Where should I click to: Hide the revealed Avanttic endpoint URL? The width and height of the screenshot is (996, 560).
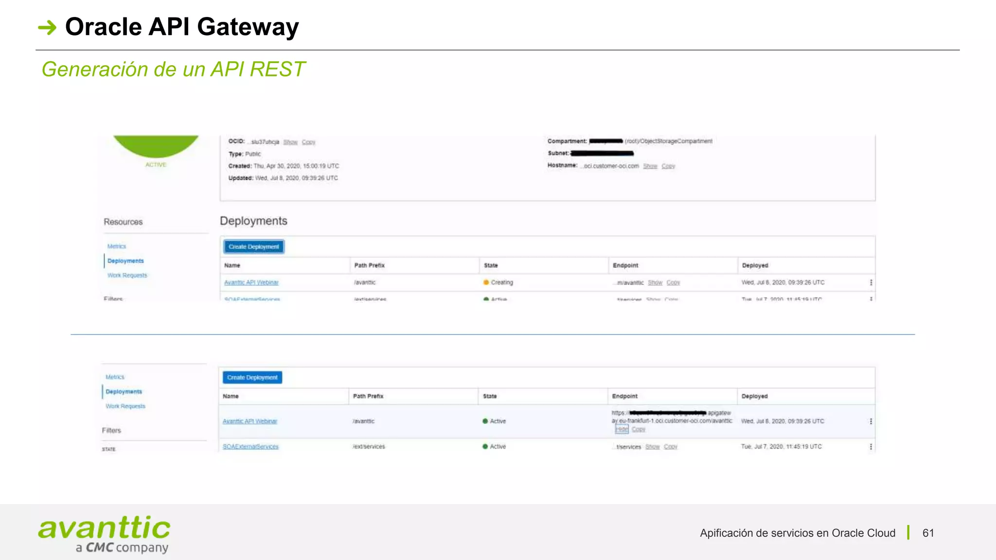(x=622, y=429)
